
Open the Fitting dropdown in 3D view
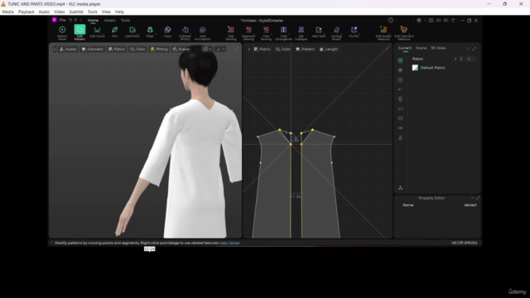coord(159,49)
